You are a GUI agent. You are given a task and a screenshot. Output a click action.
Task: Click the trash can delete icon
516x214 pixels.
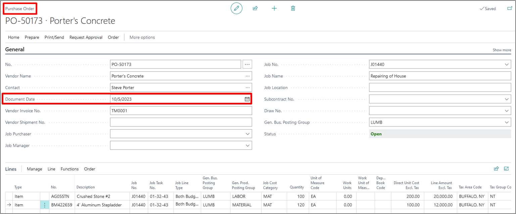tap(293, 8)
